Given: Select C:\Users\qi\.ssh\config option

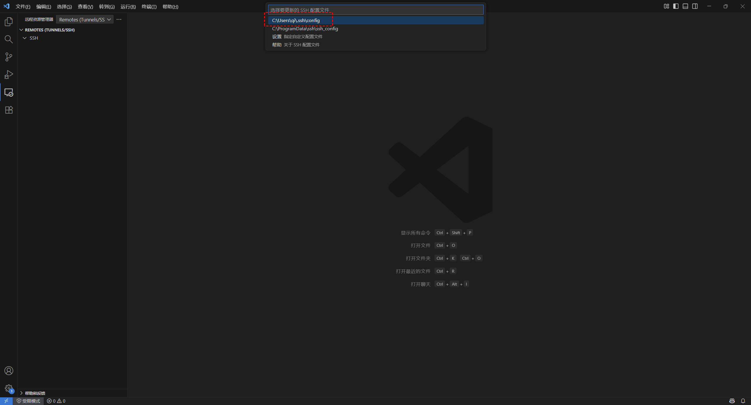Looking at the screenshot, I should (x=296, y=20).
